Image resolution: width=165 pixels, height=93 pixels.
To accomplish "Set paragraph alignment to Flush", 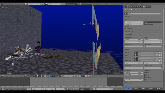I will [x=159, y=89].
